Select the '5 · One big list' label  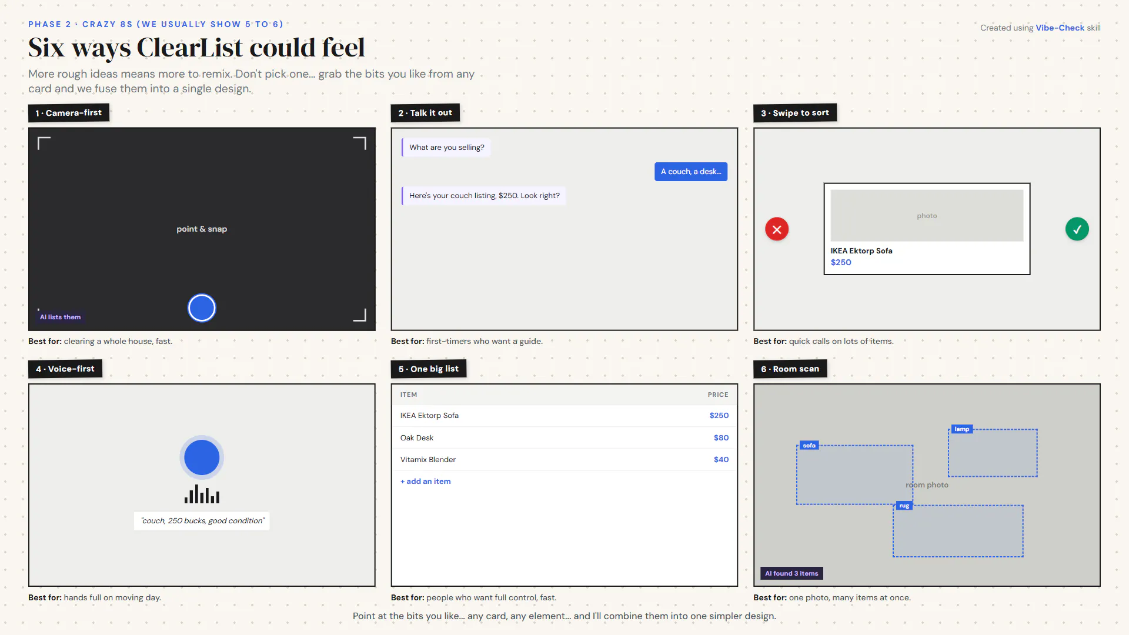point(429,369)
